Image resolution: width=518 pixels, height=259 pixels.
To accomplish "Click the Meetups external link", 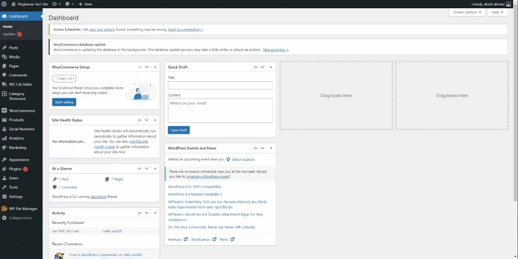I will (178, 239).
